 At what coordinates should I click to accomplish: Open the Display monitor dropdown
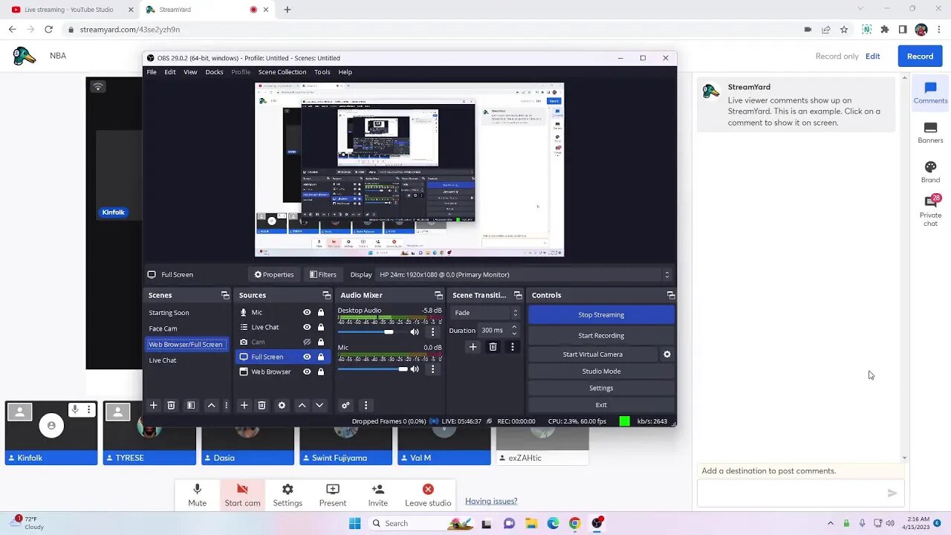pos(525,274)
